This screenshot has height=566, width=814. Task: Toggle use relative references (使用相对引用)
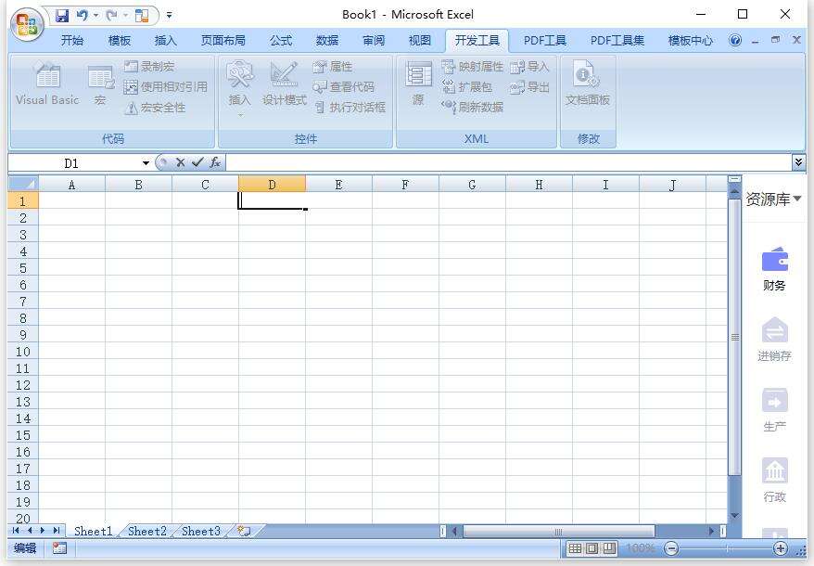[x=166, y=87]
